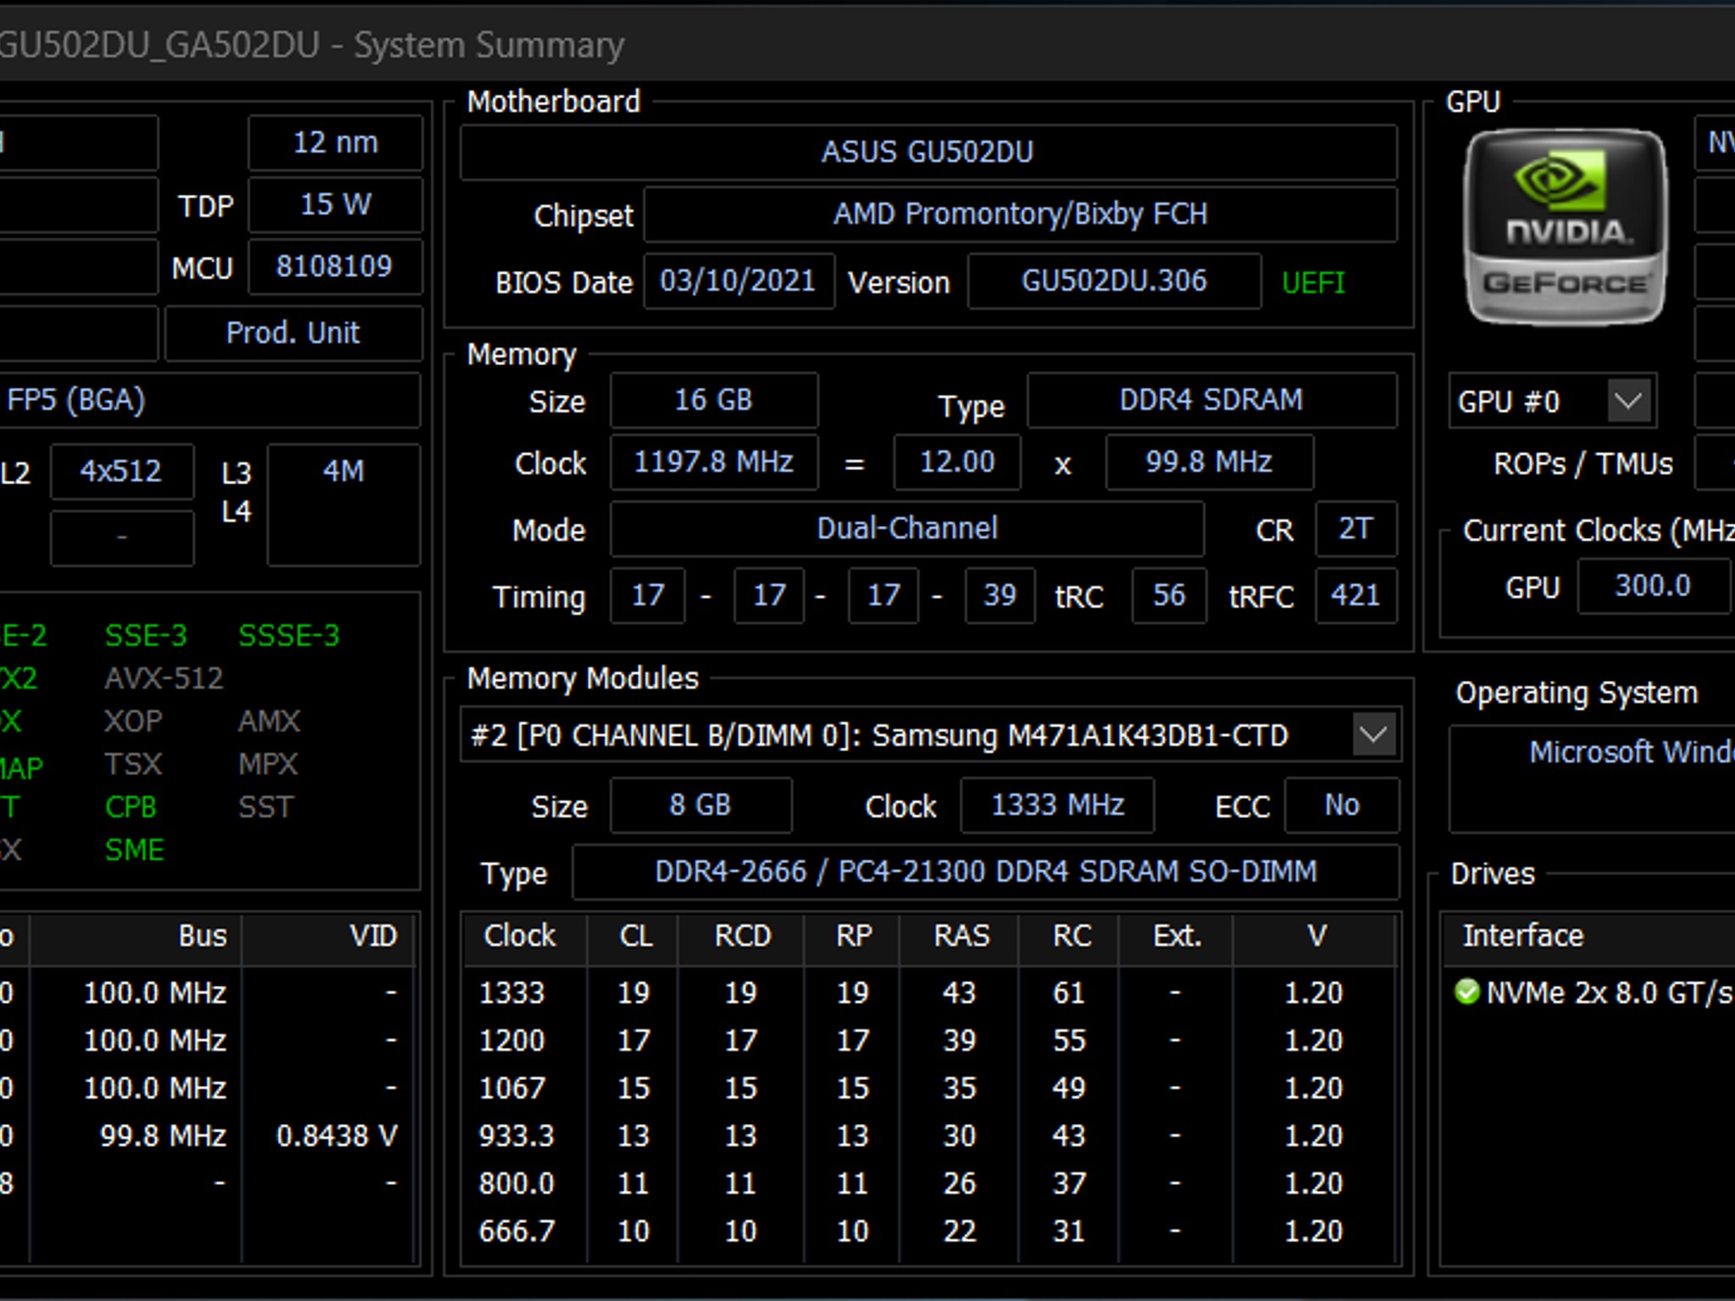Select ECC value No
The height and width of the screenshot is (1301, 1735).
coord(1342,805)
